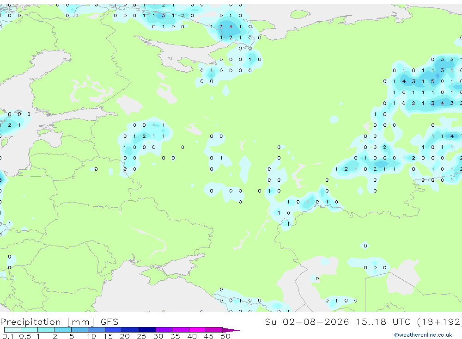Screen dimensions: 462x339
Task: Click the '30' legend scale label
Action: click(x=158, y=336)
